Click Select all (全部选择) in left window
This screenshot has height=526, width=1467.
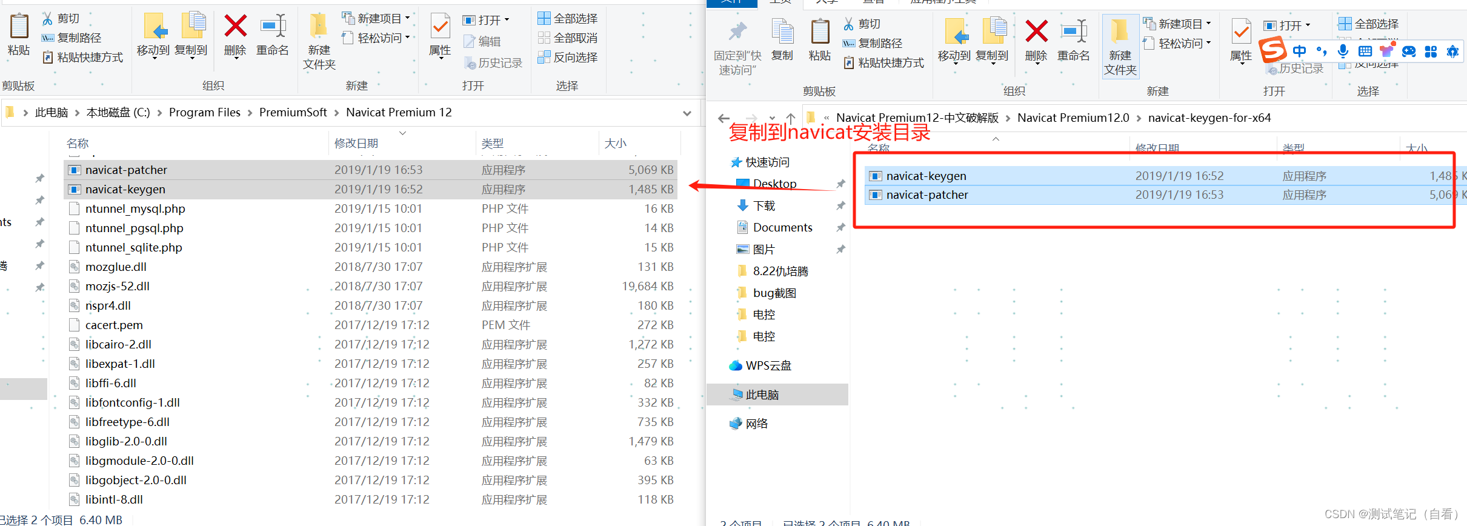tap(568, 19)
